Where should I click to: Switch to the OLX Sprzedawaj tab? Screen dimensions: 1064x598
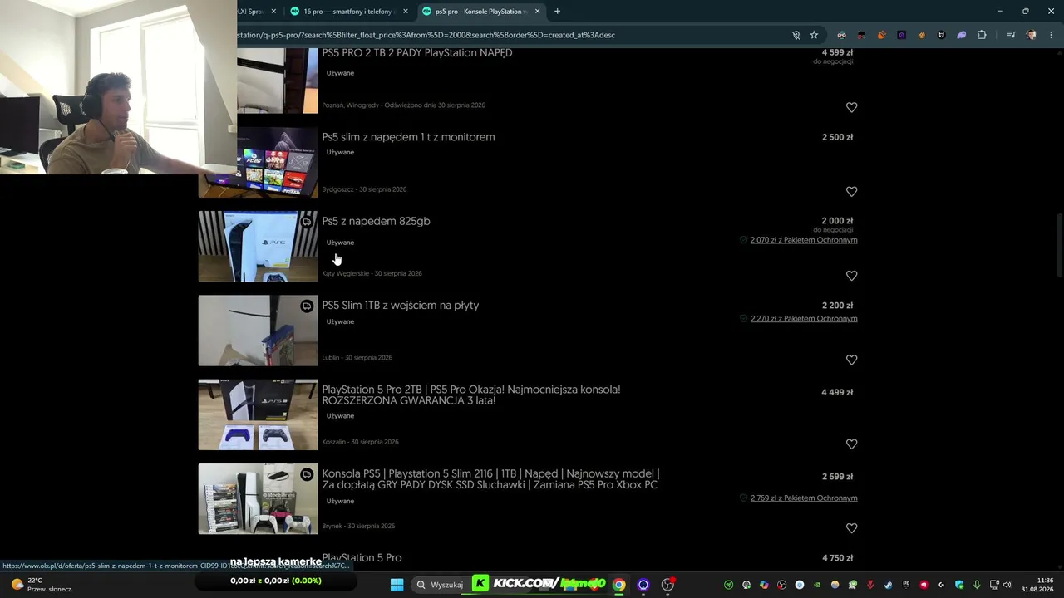[258, 12]
